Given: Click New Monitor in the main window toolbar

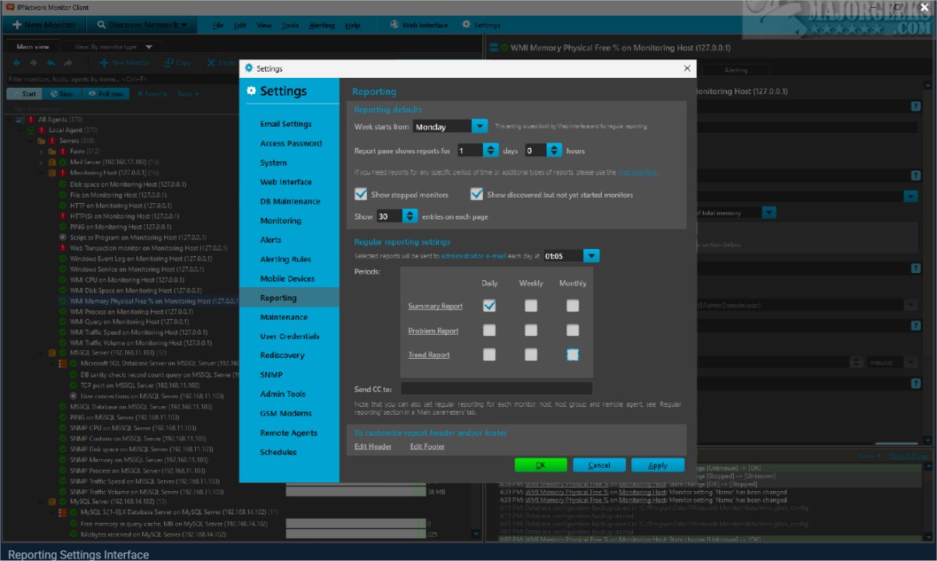Looking at the screenshot, I should click(44, 25).
